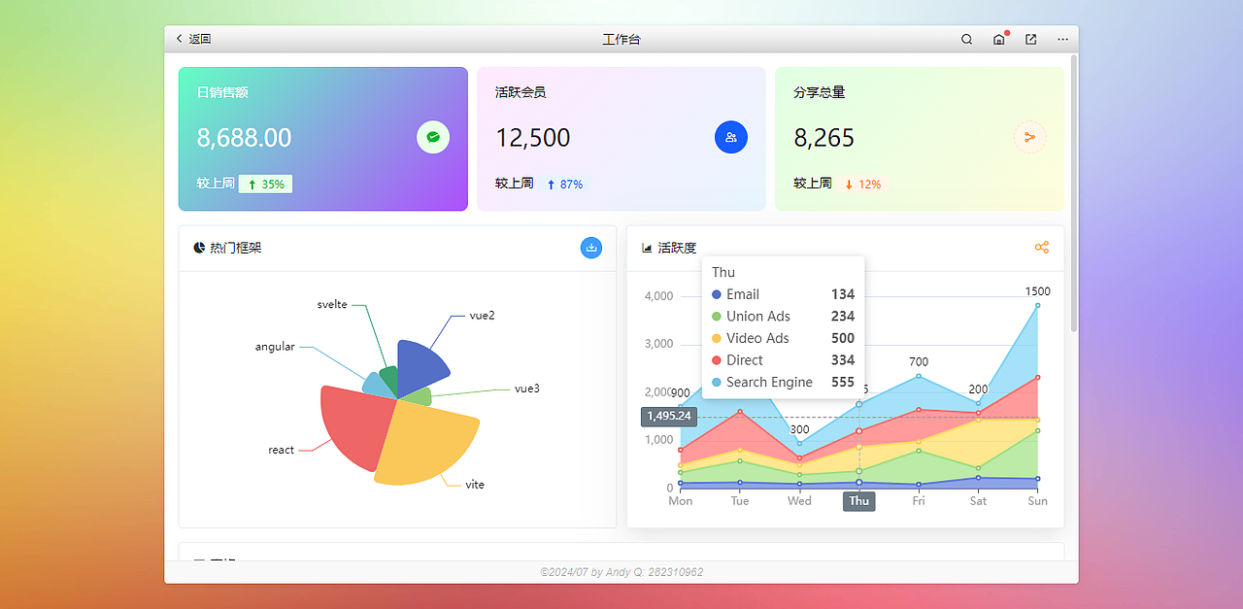Select the blue member icon on 活跃会员 card

point(731,137)
